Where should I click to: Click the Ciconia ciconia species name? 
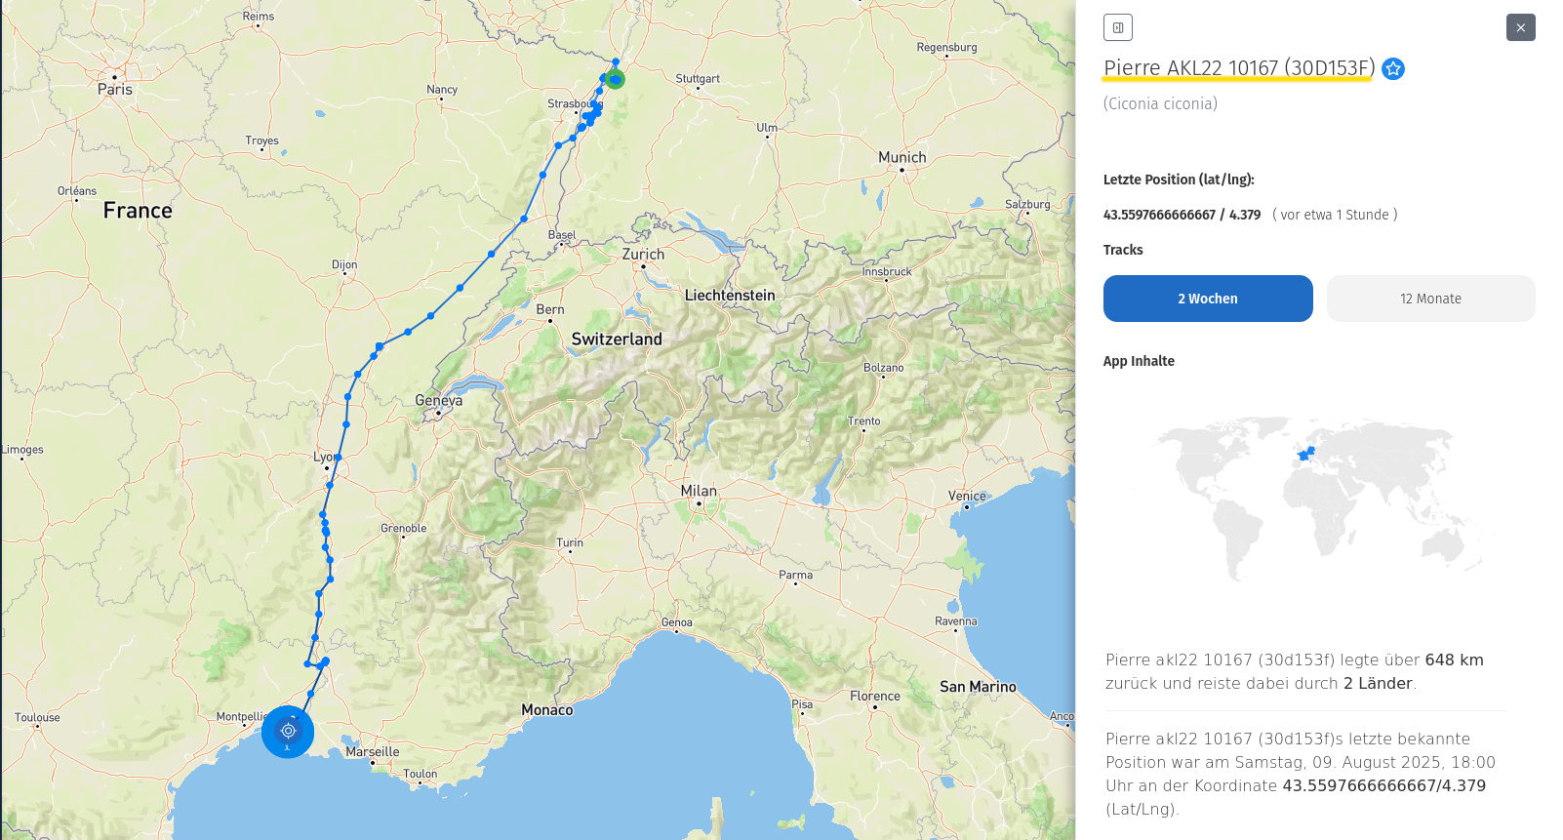click(x=1160, y=103)
